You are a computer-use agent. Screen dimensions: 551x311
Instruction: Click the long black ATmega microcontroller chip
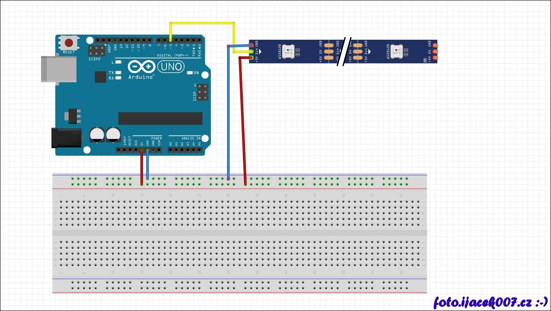click(x=160, y=118)
